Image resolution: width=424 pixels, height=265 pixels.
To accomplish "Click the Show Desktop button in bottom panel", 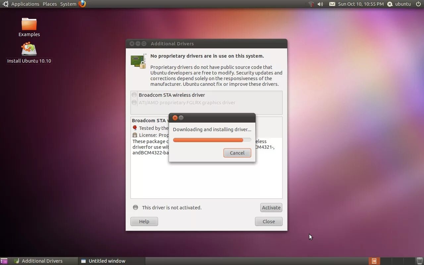I will [4, 261].
